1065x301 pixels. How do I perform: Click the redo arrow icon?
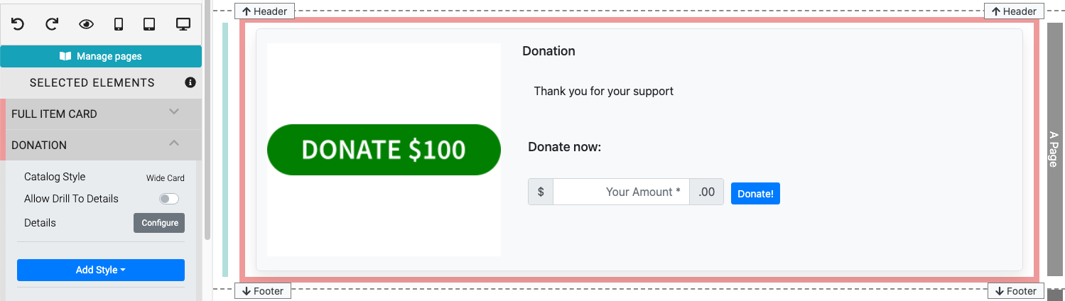click(52, 24)
